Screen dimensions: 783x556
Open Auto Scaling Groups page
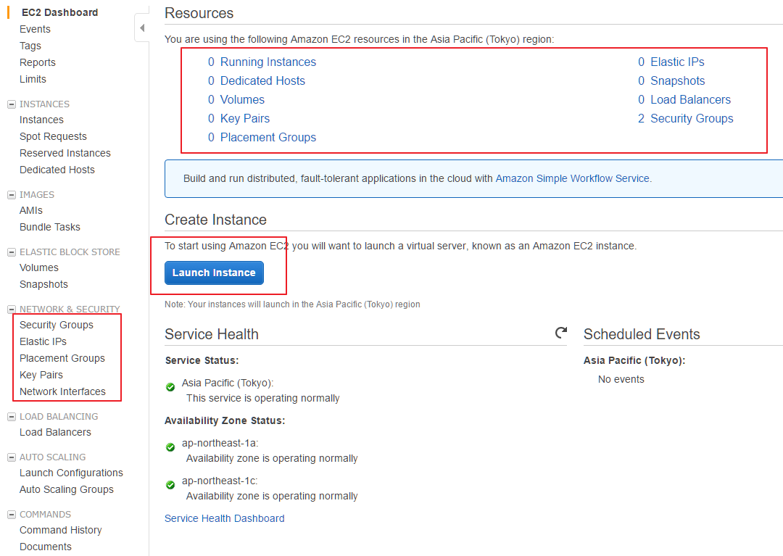click(67, 489)
